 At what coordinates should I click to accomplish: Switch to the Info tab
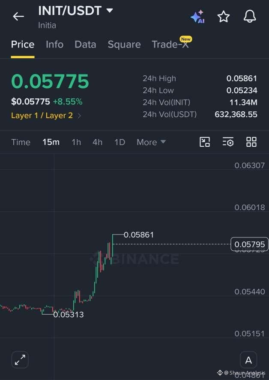click(54, 45)
